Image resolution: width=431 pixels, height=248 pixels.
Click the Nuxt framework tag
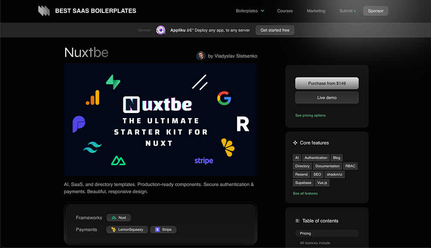119,218
